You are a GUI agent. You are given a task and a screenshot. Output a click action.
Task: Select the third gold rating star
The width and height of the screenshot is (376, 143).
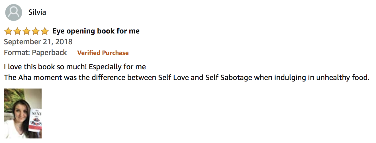tap(26, 31)
